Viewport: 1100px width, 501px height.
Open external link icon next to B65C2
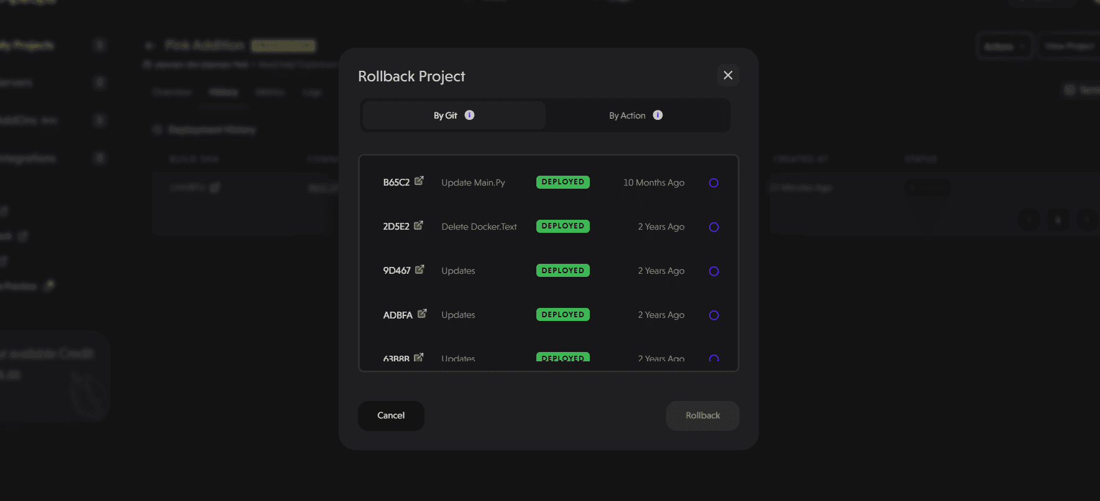tap(419, 181)
